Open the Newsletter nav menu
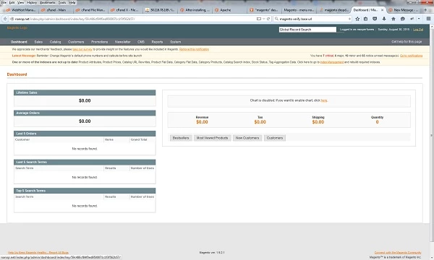The image size is (434, 260). (123, 42)
